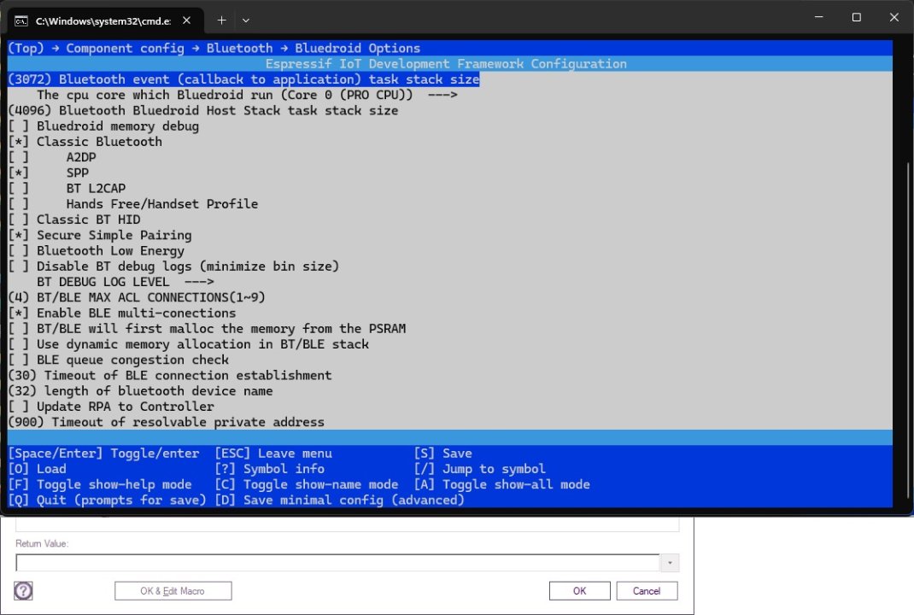914x615 pixels.
Task: Enable the Classic BT HID option
Action: click(74, 220)
